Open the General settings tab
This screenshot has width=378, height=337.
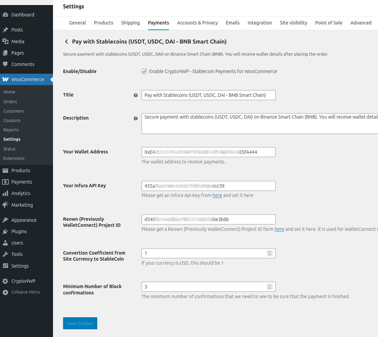click(x=77, y=23)
